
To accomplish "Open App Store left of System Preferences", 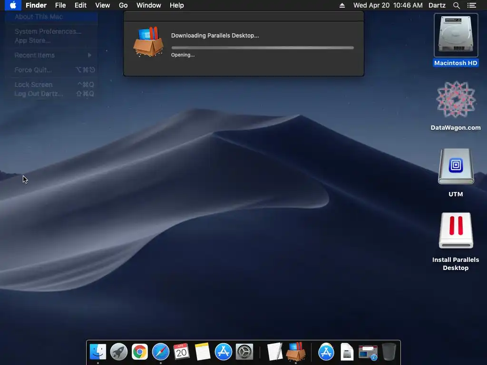I will [224, 352].
